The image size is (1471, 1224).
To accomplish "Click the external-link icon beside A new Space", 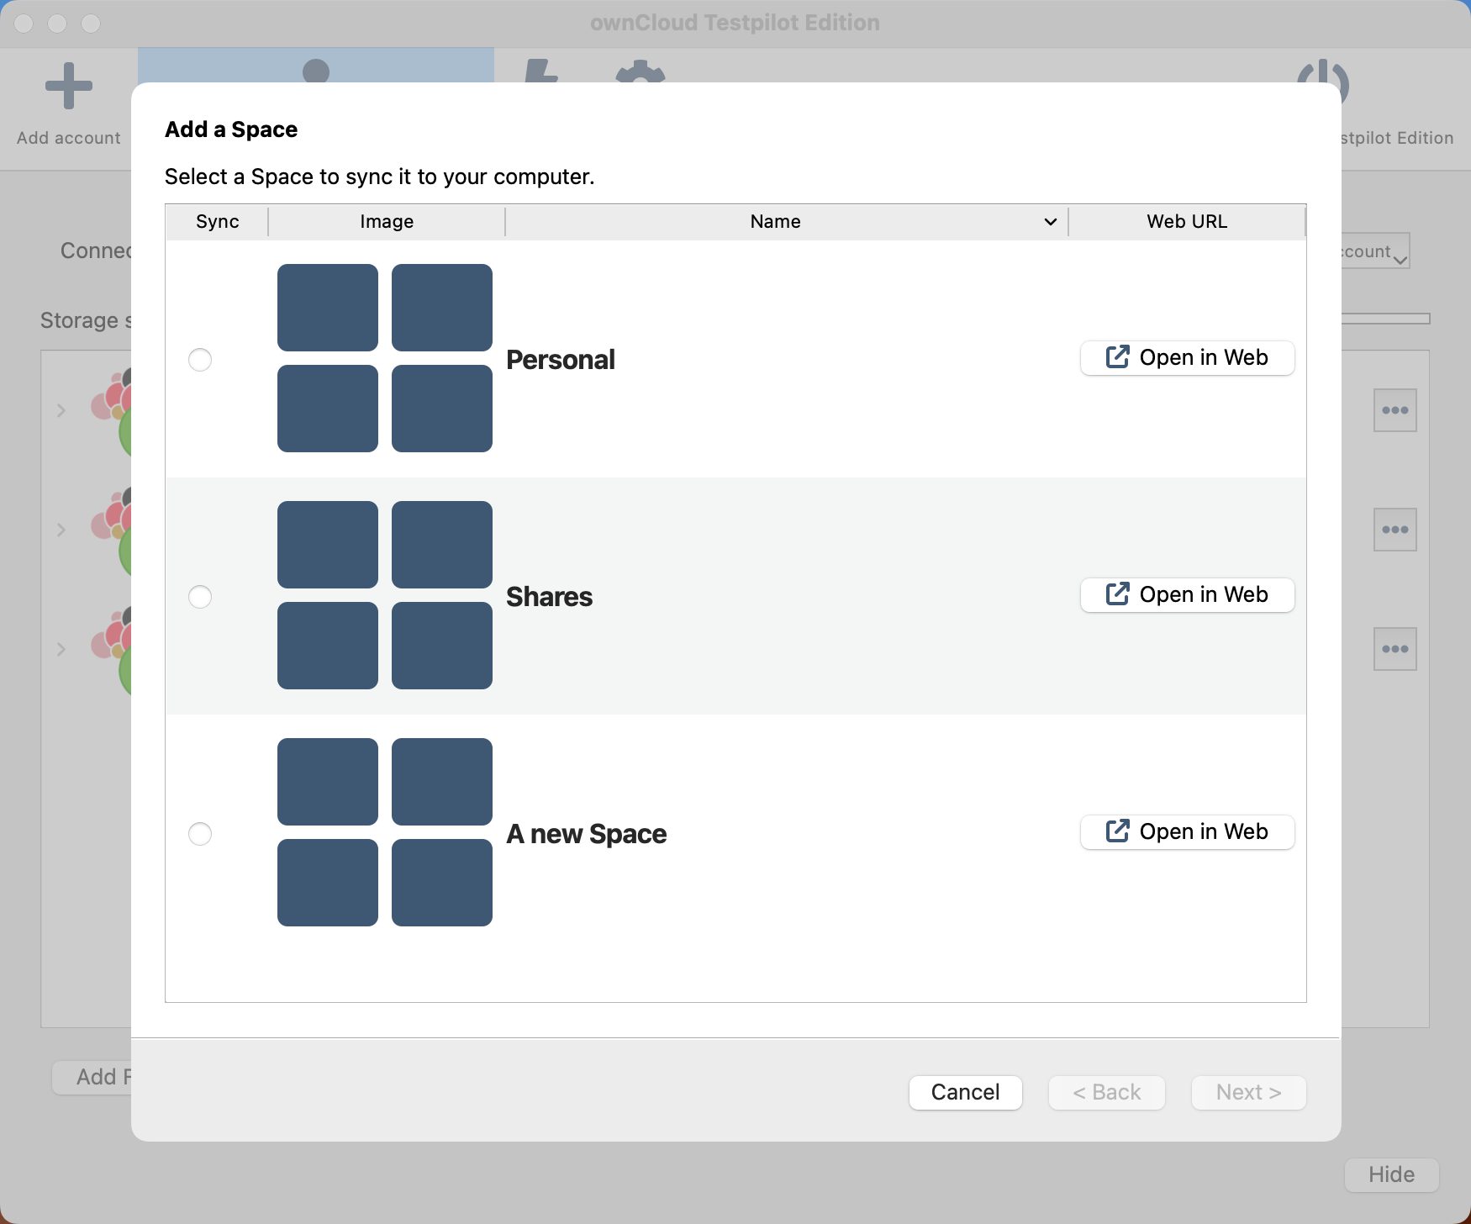I will (x=1116, y=831).
